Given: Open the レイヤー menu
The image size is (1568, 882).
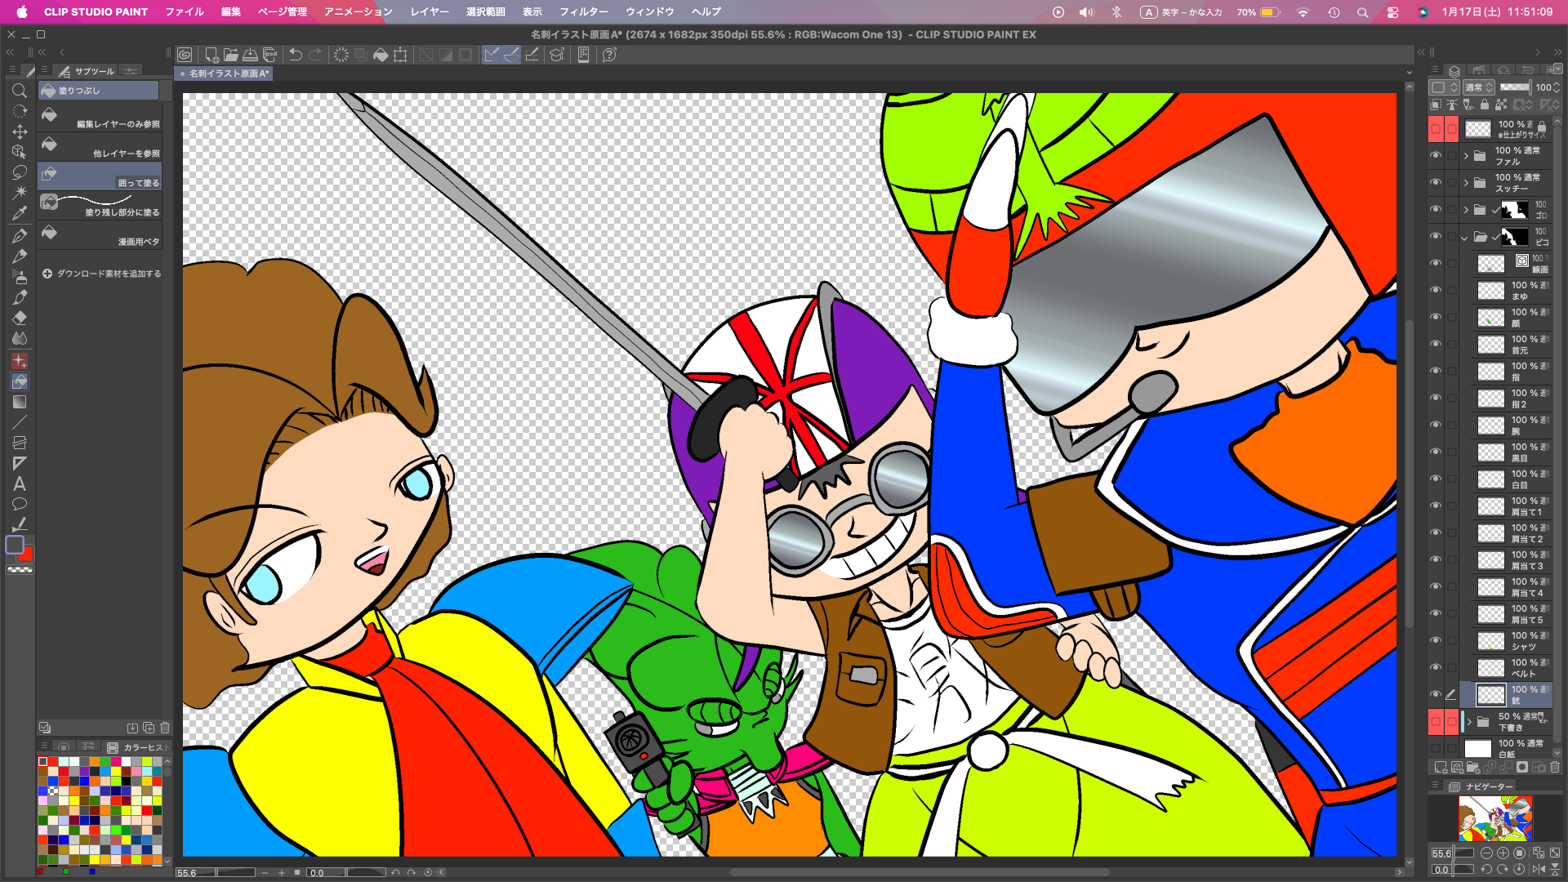Looking at the screenshot, I should (x=430, y=11).
